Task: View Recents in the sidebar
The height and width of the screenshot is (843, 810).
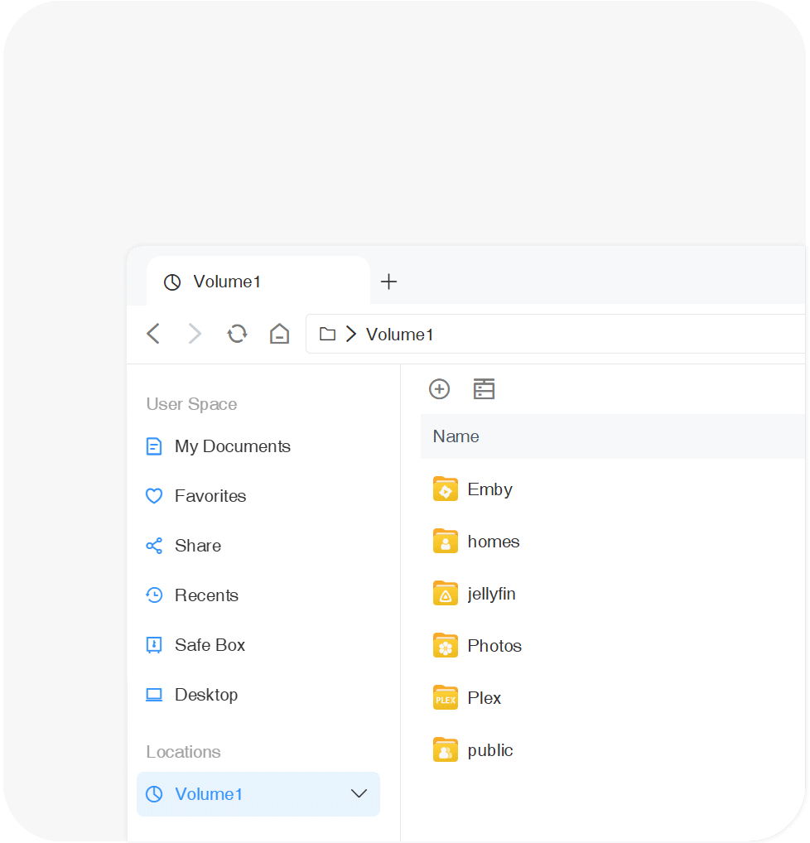Action: coord(206,595)
